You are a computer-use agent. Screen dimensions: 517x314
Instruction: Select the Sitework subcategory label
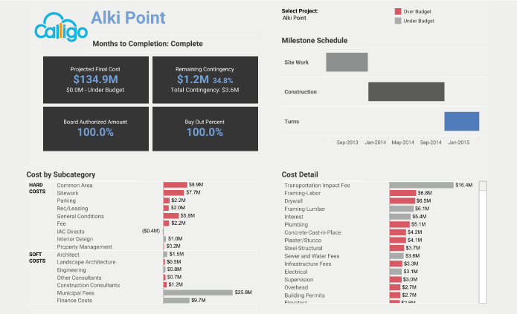coord(68,192)
